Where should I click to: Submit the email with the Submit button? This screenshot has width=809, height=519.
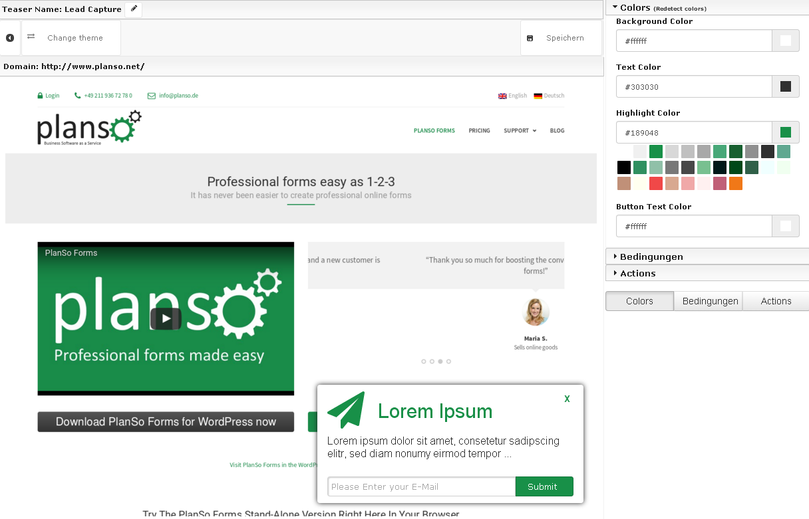point(544,486)
